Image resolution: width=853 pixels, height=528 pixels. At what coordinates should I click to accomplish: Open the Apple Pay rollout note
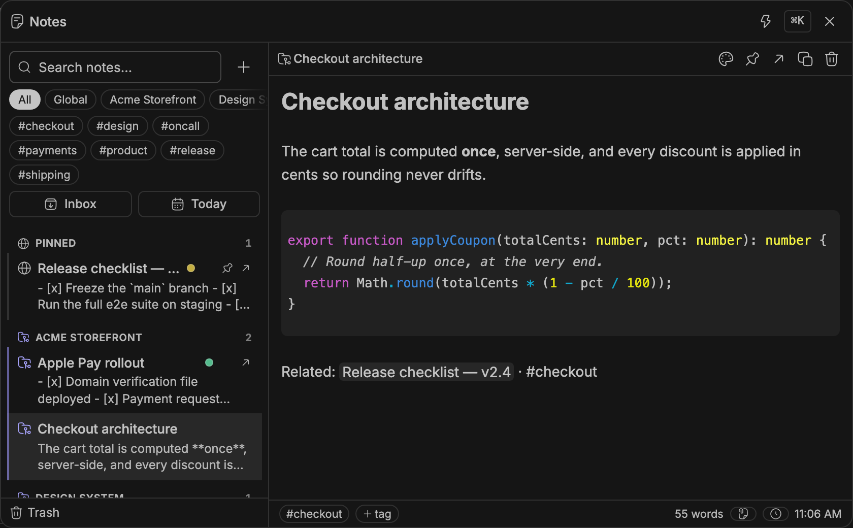click(x=135, y=380)
